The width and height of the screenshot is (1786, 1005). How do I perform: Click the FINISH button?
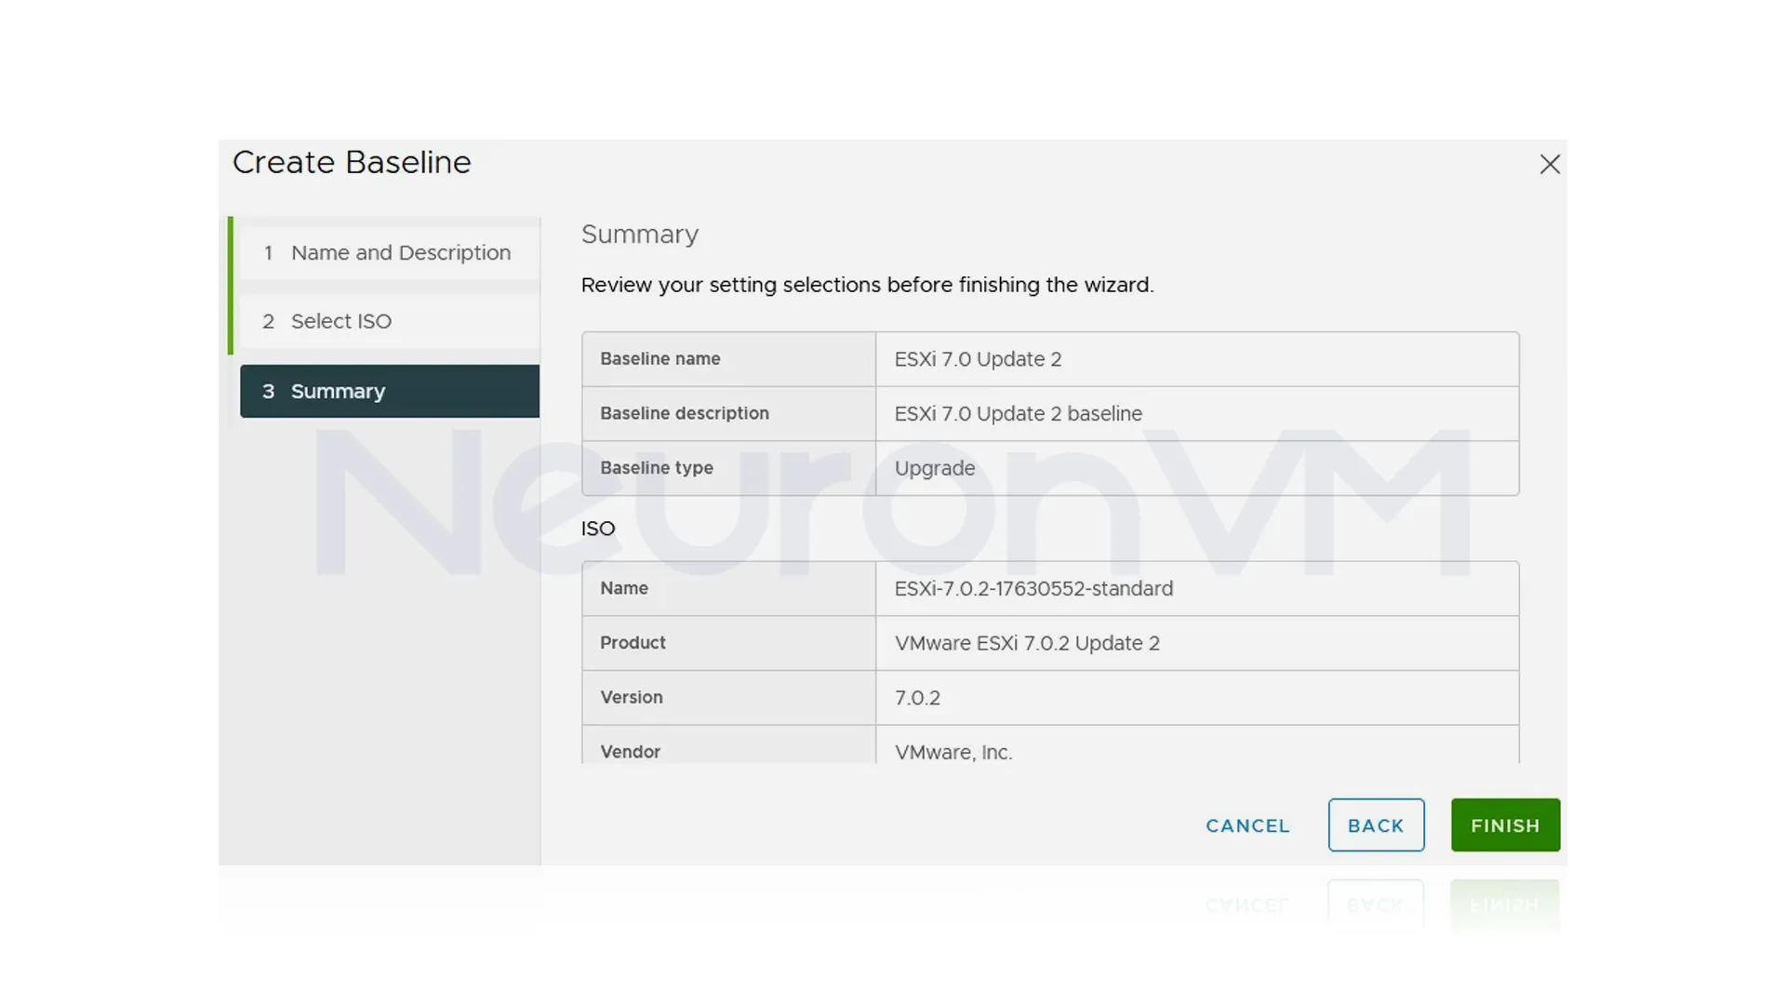[x=1505, y=825]
